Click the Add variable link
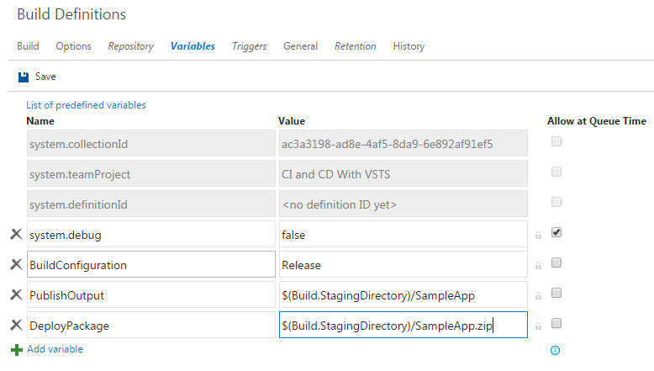This screenshot has width=654, height=371. tap(55, 349)
